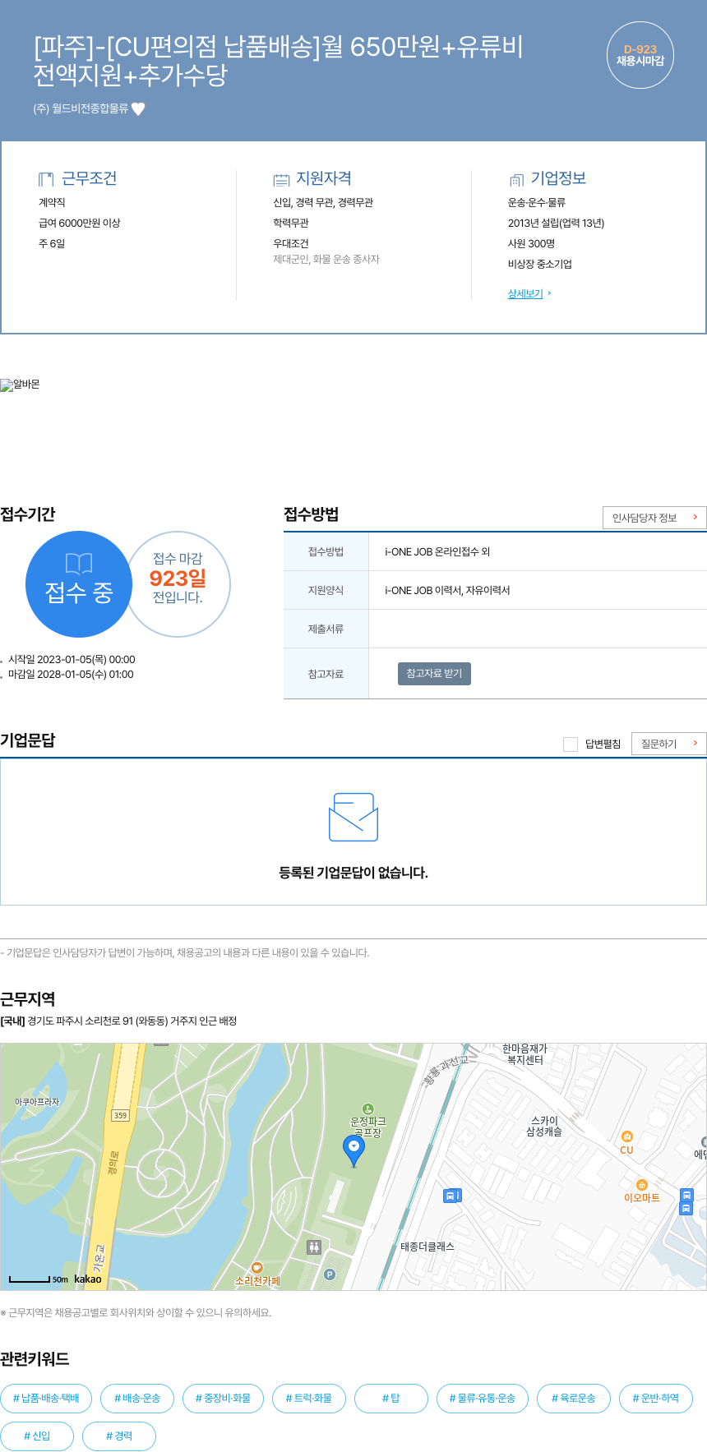This screenshot has height=1452, width=707.
Task: Click the blue location pin on map
Action: tap(353, 1150)
